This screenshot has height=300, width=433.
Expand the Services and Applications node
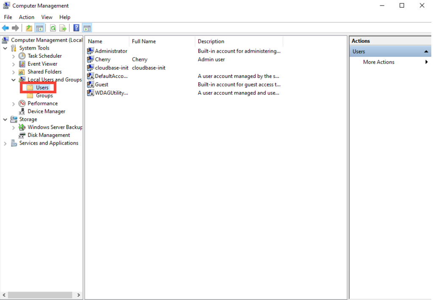[x=5, y=144]
